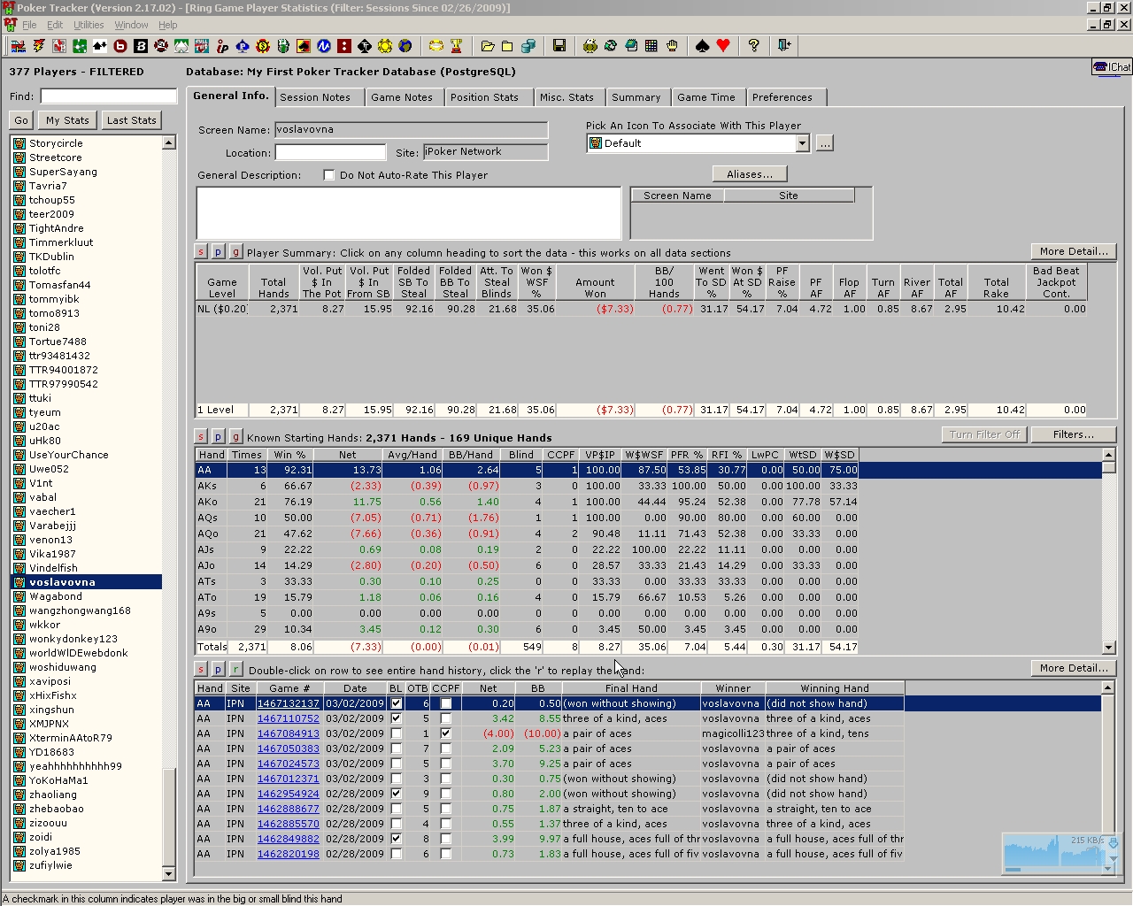Toggle CCPF checkbox for game 1467084913
1133x906 pixels.
[x=445, y=733]
